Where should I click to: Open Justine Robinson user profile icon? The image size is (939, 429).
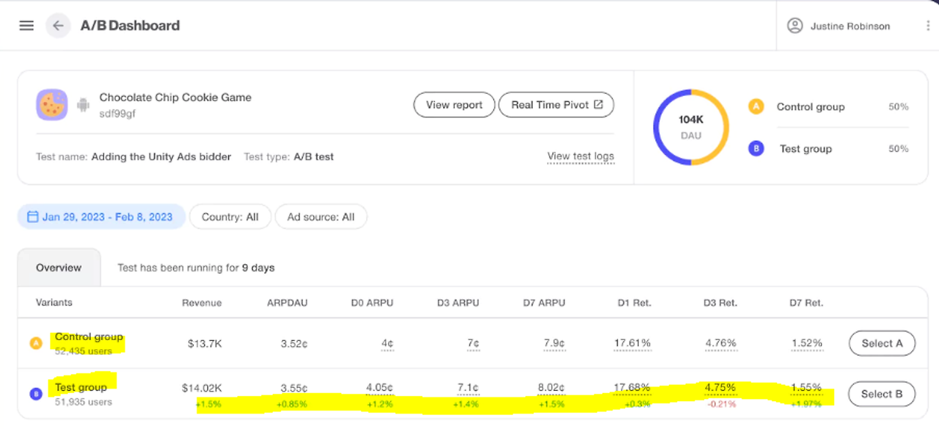point(794,26)
